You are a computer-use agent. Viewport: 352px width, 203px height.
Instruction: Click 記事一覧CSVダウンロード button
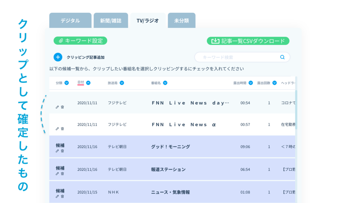(x=248, y=41)
